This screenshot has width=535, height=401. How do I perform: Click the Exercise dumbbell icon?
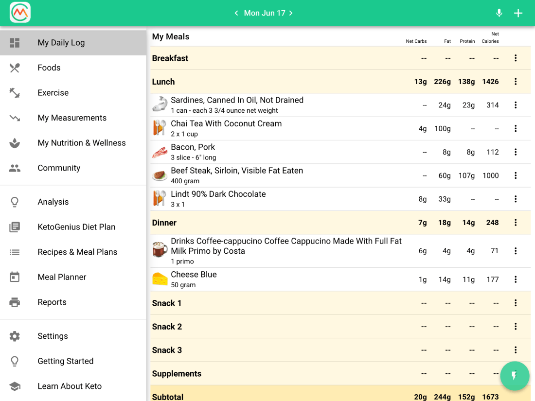15,93
